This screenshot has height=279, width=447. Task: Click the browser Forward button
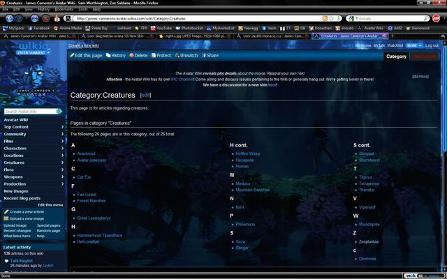[19, 19]
